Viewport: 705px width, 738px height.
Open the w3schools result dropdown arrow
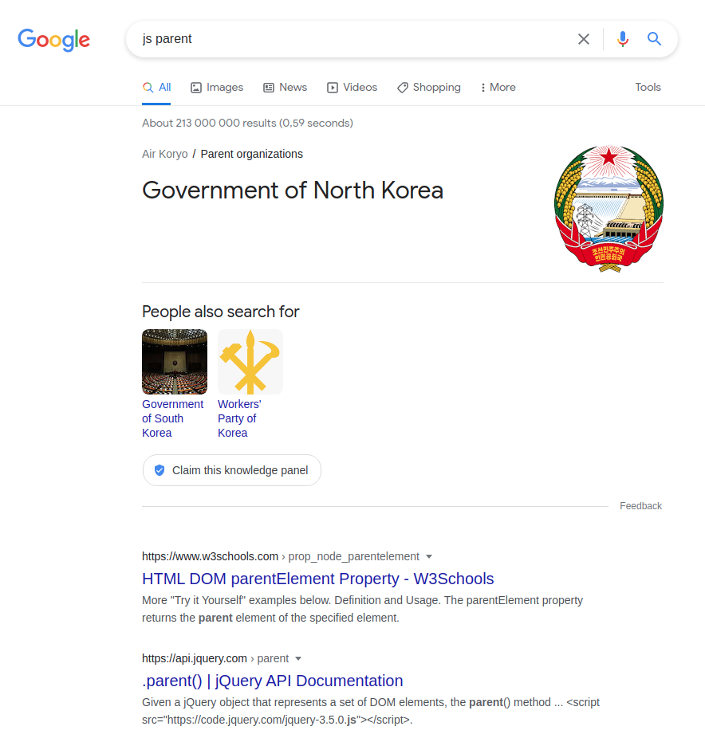click(429, 557)
